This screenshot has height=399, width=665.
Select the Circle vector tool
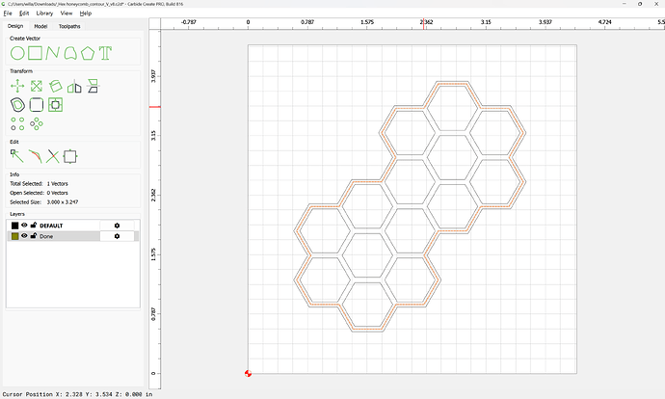[17, 53]
